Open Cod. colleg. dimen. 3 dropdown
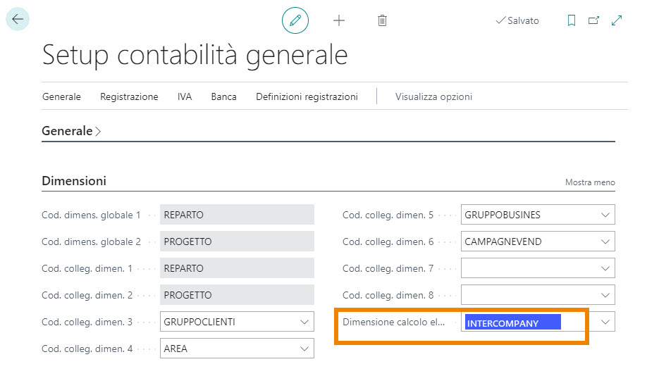Viewport: 659px width, 376px height. coord(304,322)
